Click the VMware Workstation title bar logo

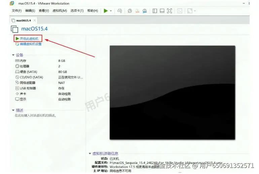pos(11,3)
